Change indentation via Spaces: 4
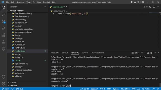161x90 pixels. 95,89
